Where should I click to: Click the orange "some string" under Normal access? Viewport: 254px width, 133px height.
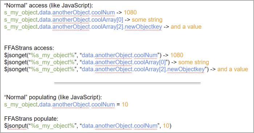[147, 20]
